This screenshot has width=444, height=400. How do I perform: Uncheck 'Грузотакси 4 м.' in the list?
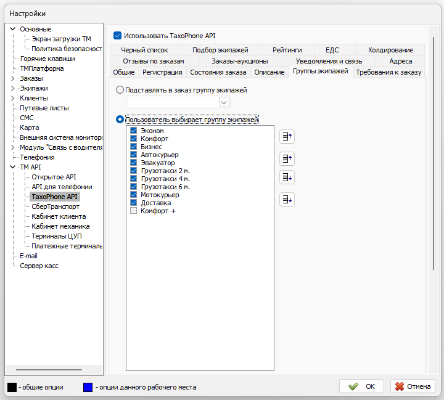coord(133,179)
